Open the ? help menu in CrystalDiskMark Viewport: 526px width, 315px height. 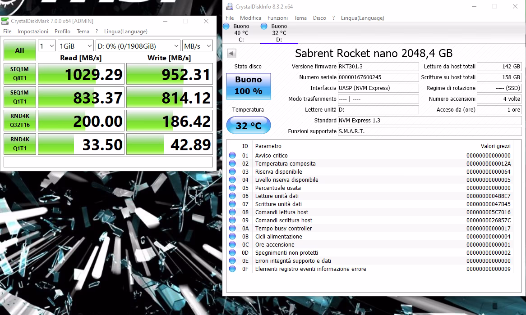point(97,31)
